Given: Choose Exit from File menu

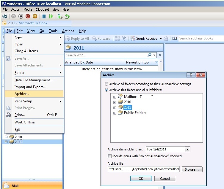Looking at the screenshot, I should 34,130.
